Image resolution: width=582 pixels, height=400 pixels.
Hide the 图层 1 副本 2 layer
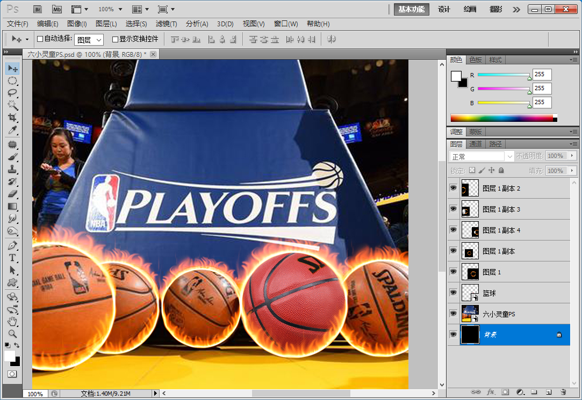click(453, 188)
